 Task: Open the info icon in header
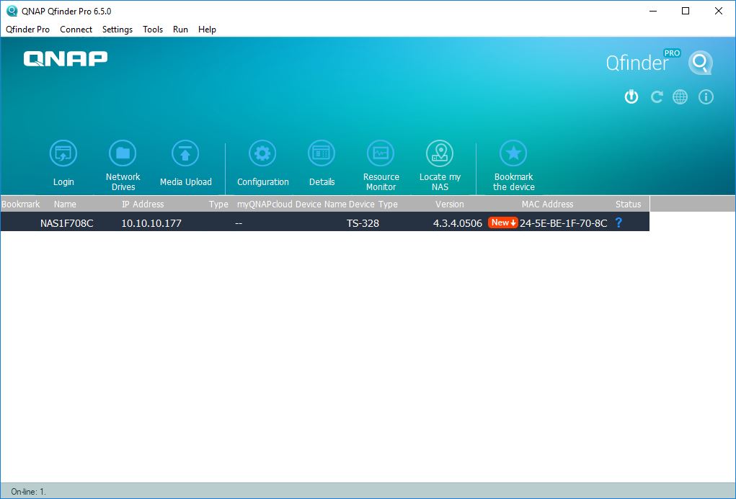click(706, 97)
